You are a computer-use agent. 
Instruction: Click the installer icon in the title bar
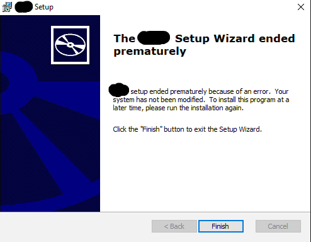click(x=7, y=7)
